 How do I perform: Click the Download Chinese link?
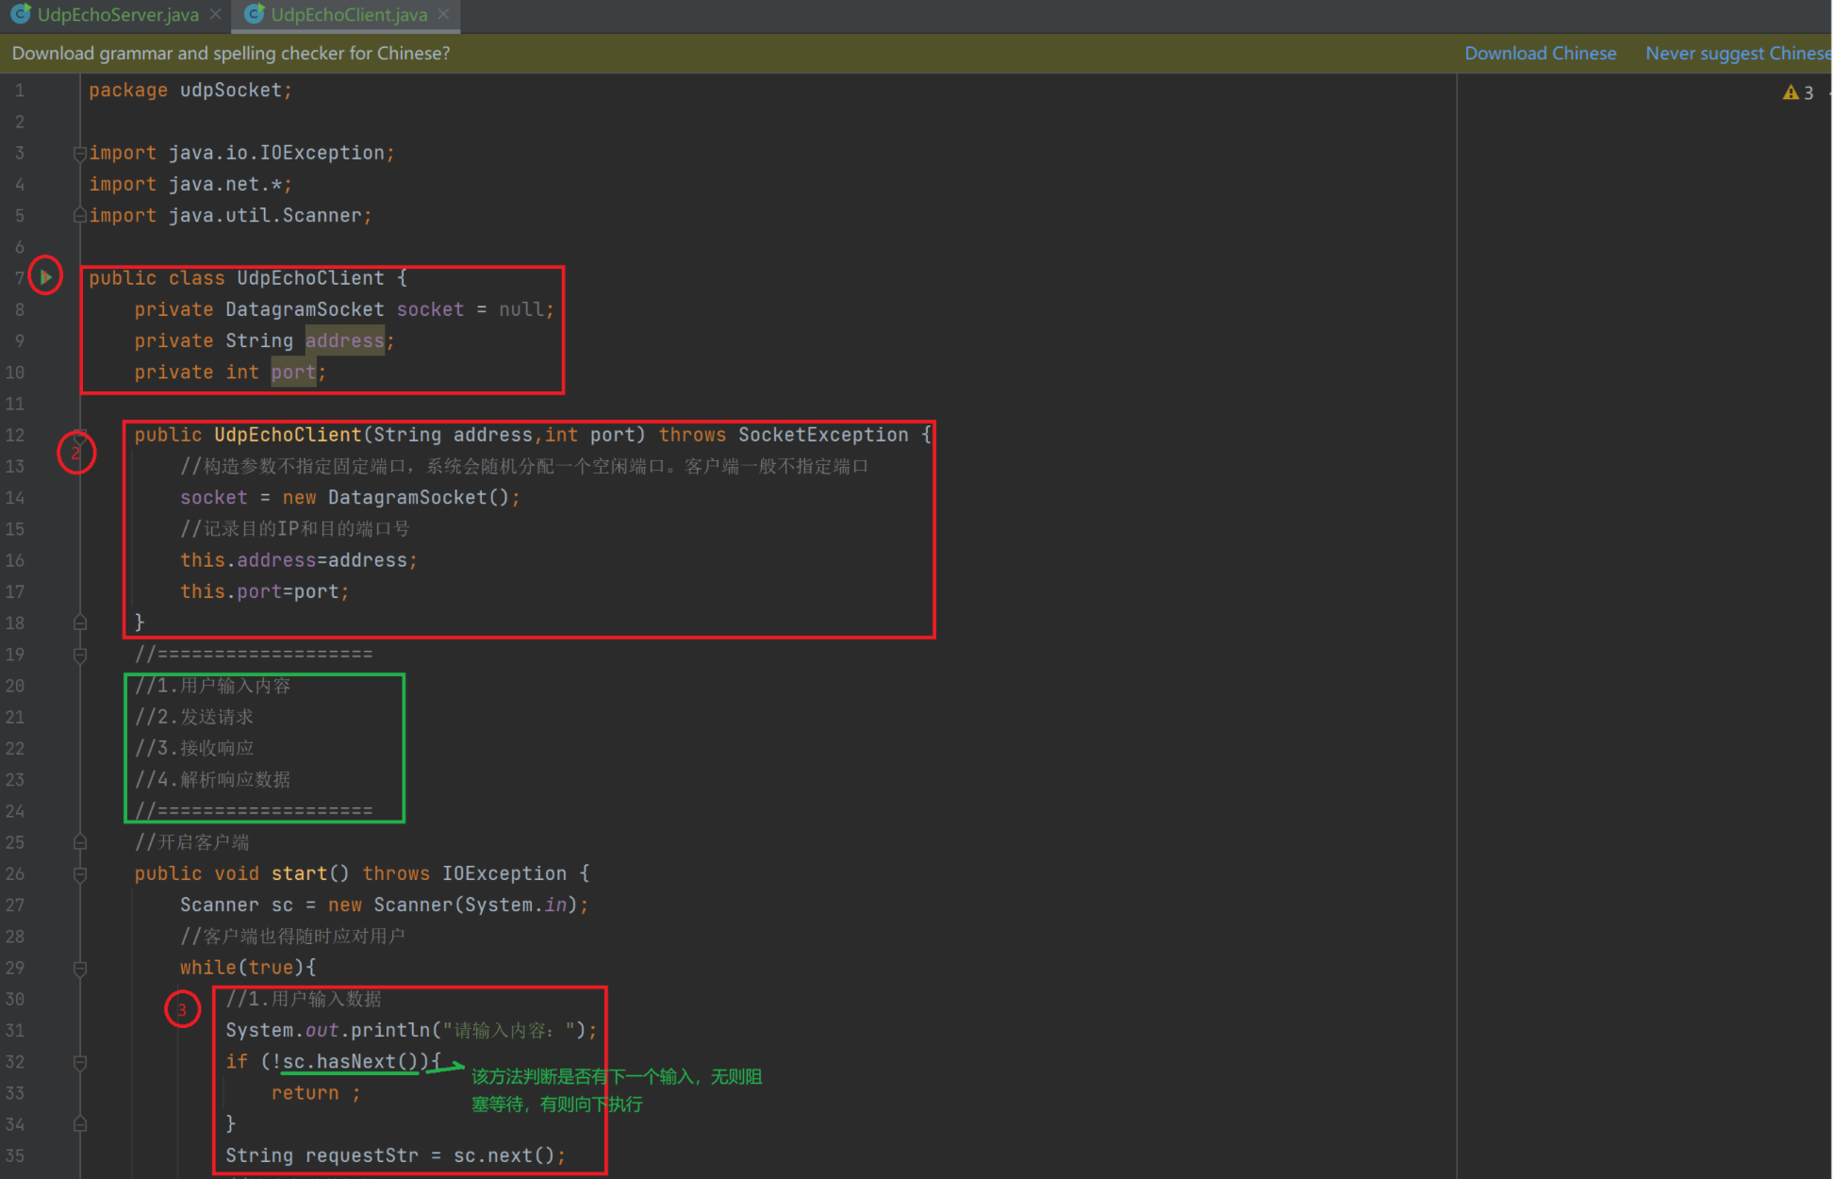(x=1540, y=53)
